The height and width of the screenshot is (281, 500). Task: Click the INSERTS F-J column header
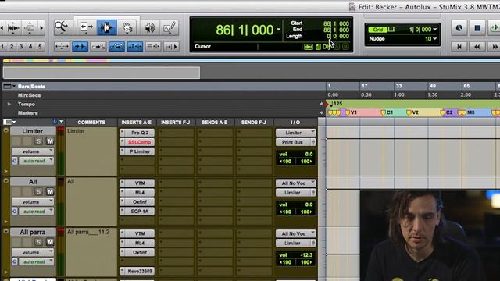click(175, 123)
